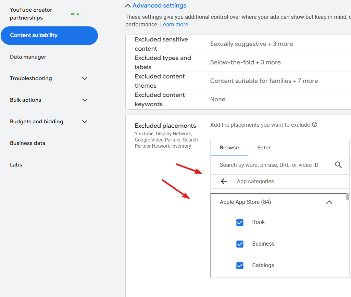This screenshot has height=297, width=351.
Task: Uncheck the Catalogs category
Action: point(240,265)
